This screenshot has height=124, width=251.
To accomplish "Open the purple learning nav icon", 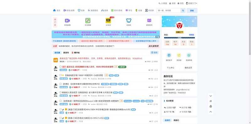I will [127, 10].
